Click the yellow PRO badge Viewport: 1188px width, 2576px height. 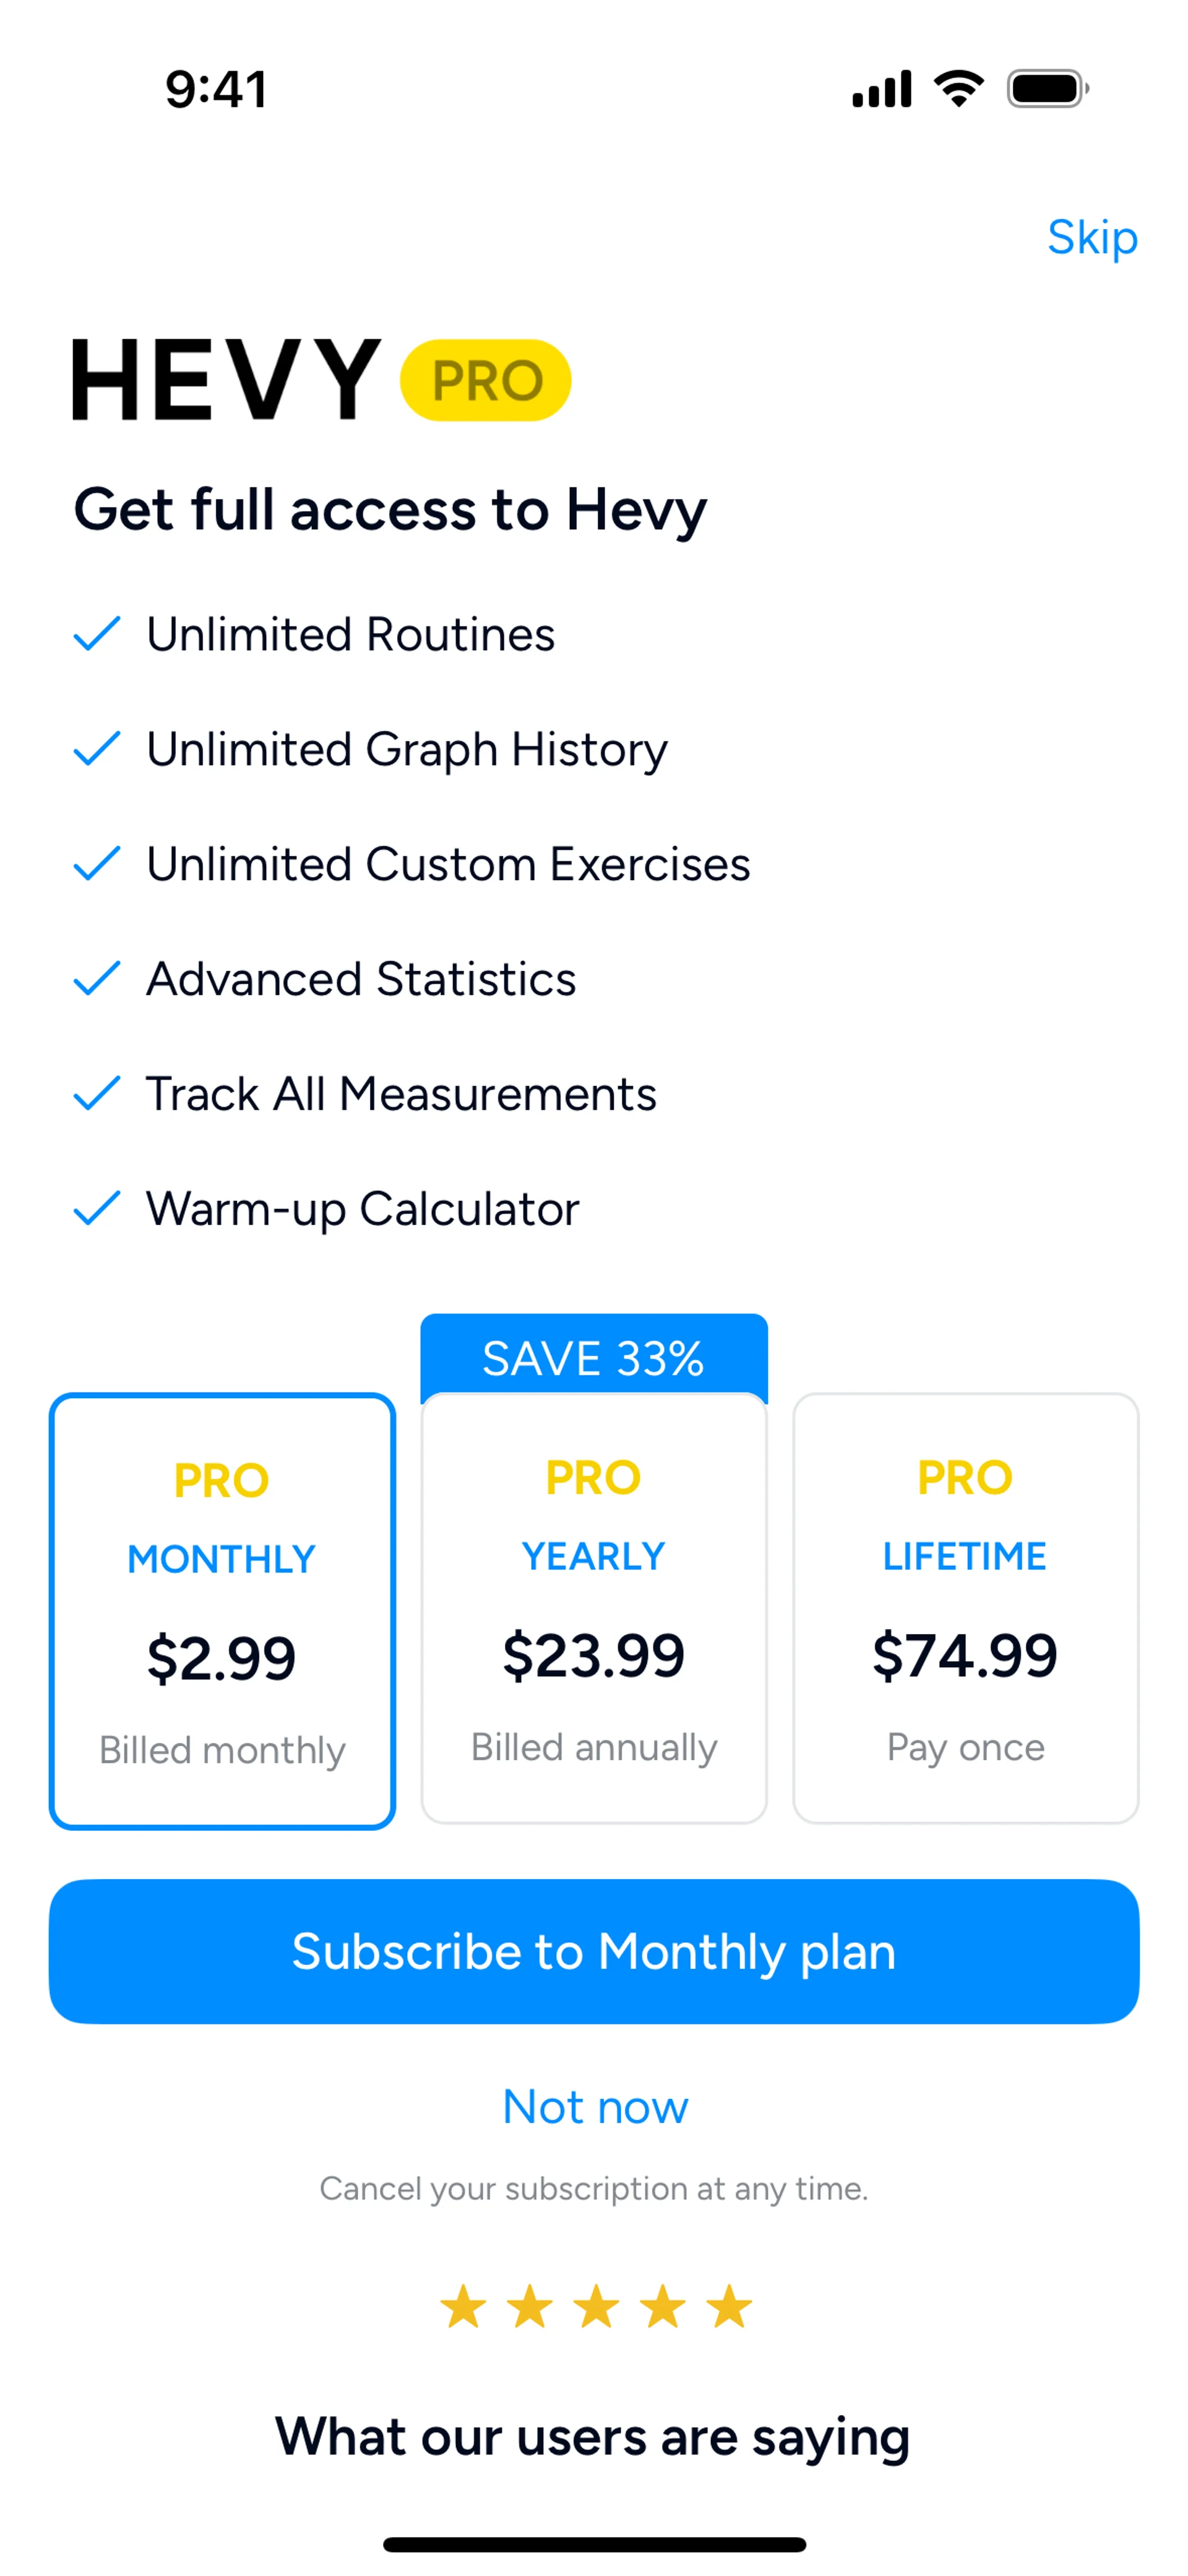(x=485, y=380)
